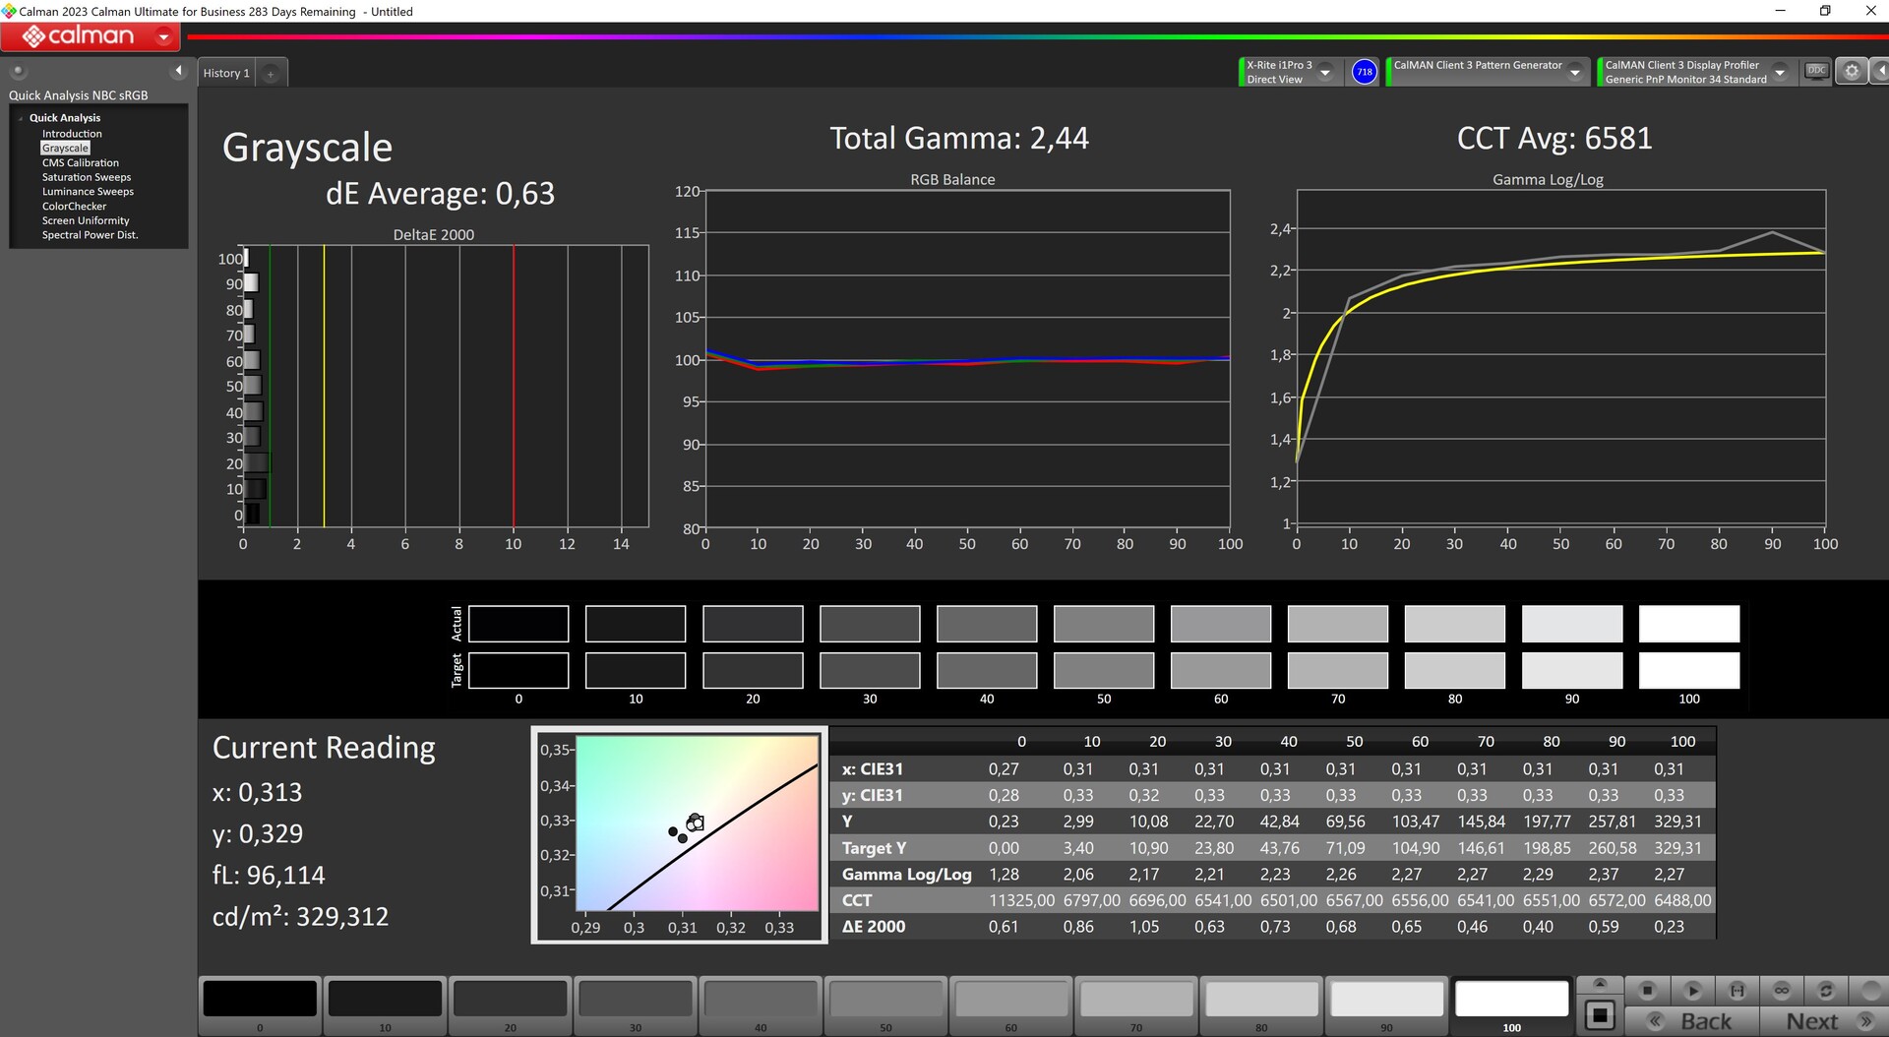This screenshot has width=1889, height=1037.
Task: Click the single-read bracket icon
Action: tap(1737, 990)
